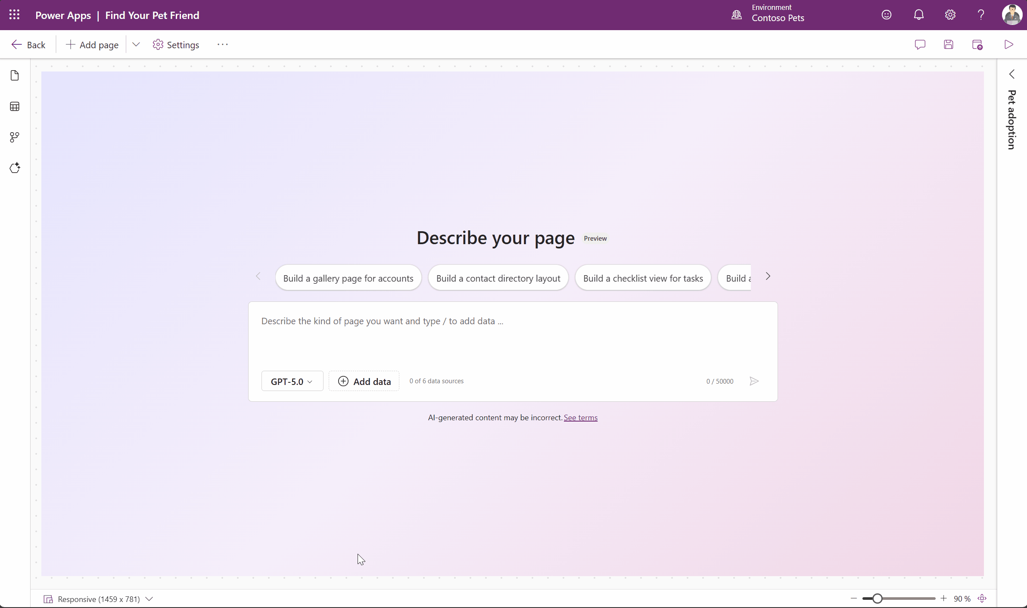Open the Copilot sparkle sidebar icon
1027x608 pixels.
click(15, 168)
